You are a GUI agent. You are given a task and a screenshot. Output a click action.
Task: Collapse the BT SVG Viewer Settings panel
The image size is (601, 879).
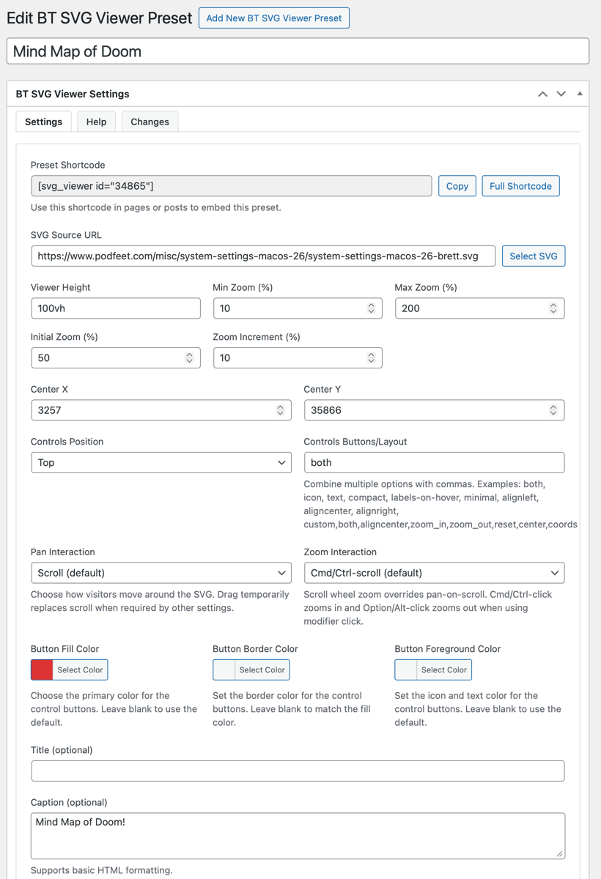click(580, 94)
